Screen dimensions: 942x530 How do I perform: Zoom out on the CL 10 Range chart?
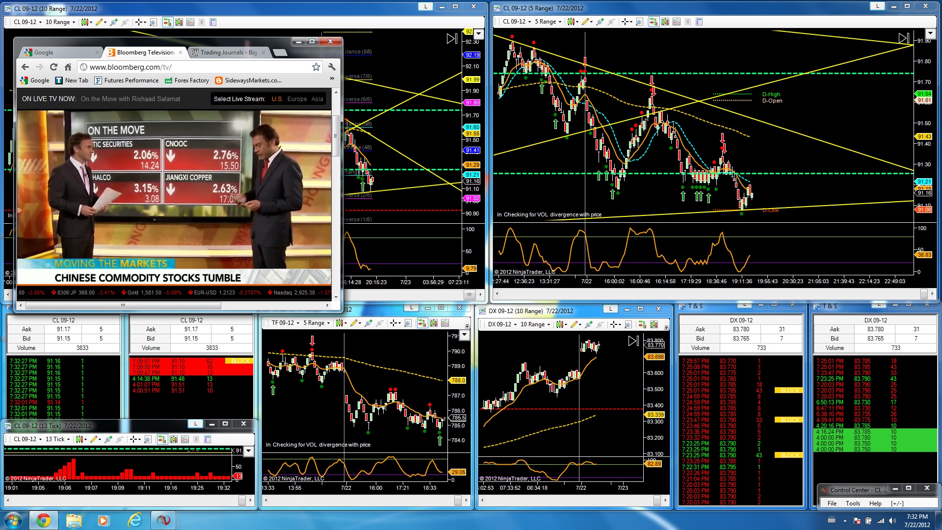coord(125,22)
